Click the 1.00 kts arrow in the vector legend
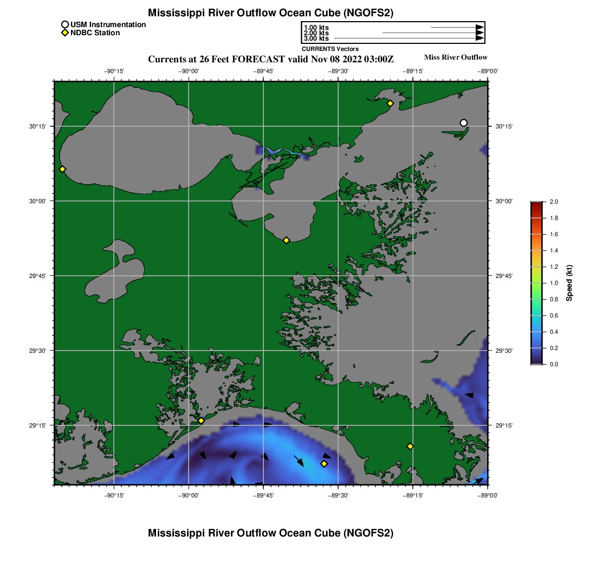This screenshot has width=596, height=569. click(456, 27)
